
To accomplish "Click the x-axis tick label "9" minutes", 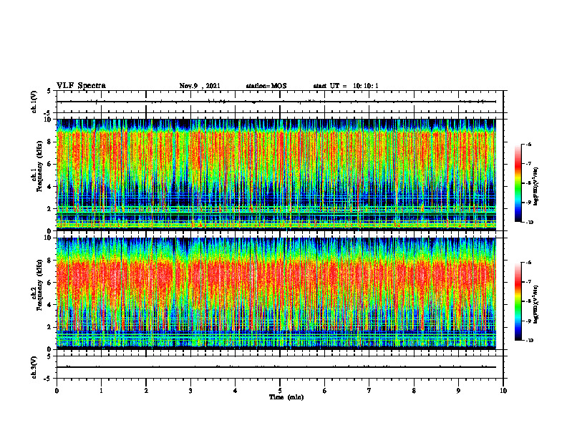I will click(458, 391).
